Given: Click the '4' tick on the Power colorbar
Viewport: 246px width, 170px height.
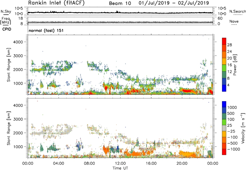Looking at the screenshot, I should tap(228, 85).
